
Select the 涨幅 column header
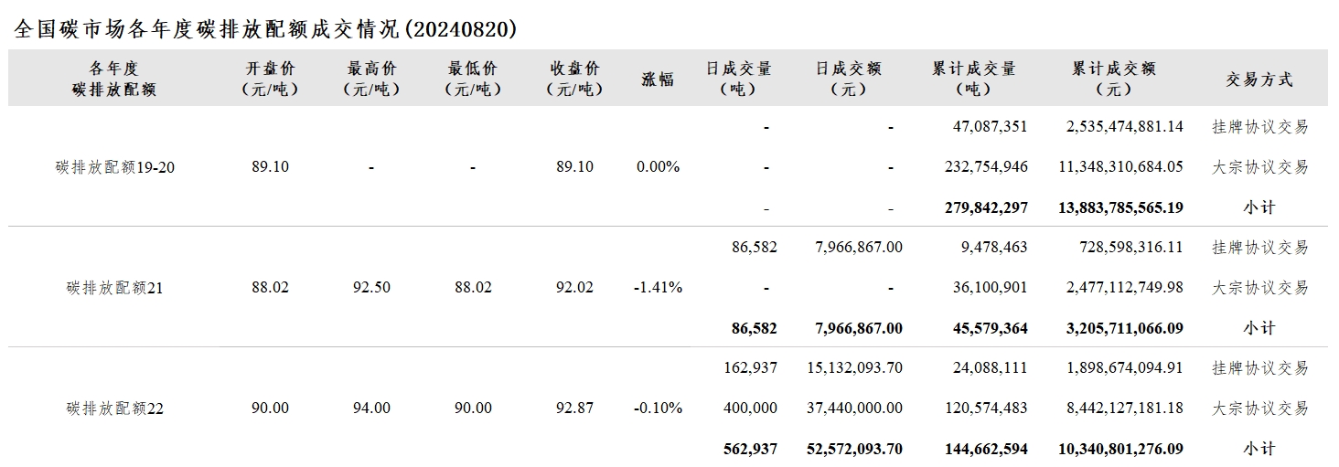pos(658,79)
